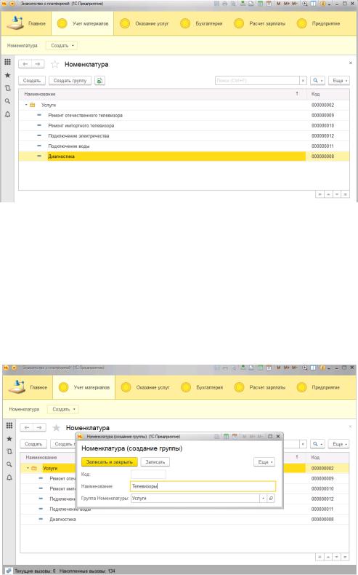Click calculator icon in group creation dialog title bar
The width and height of the screenshot is (358, 575).
coord(227,437)
